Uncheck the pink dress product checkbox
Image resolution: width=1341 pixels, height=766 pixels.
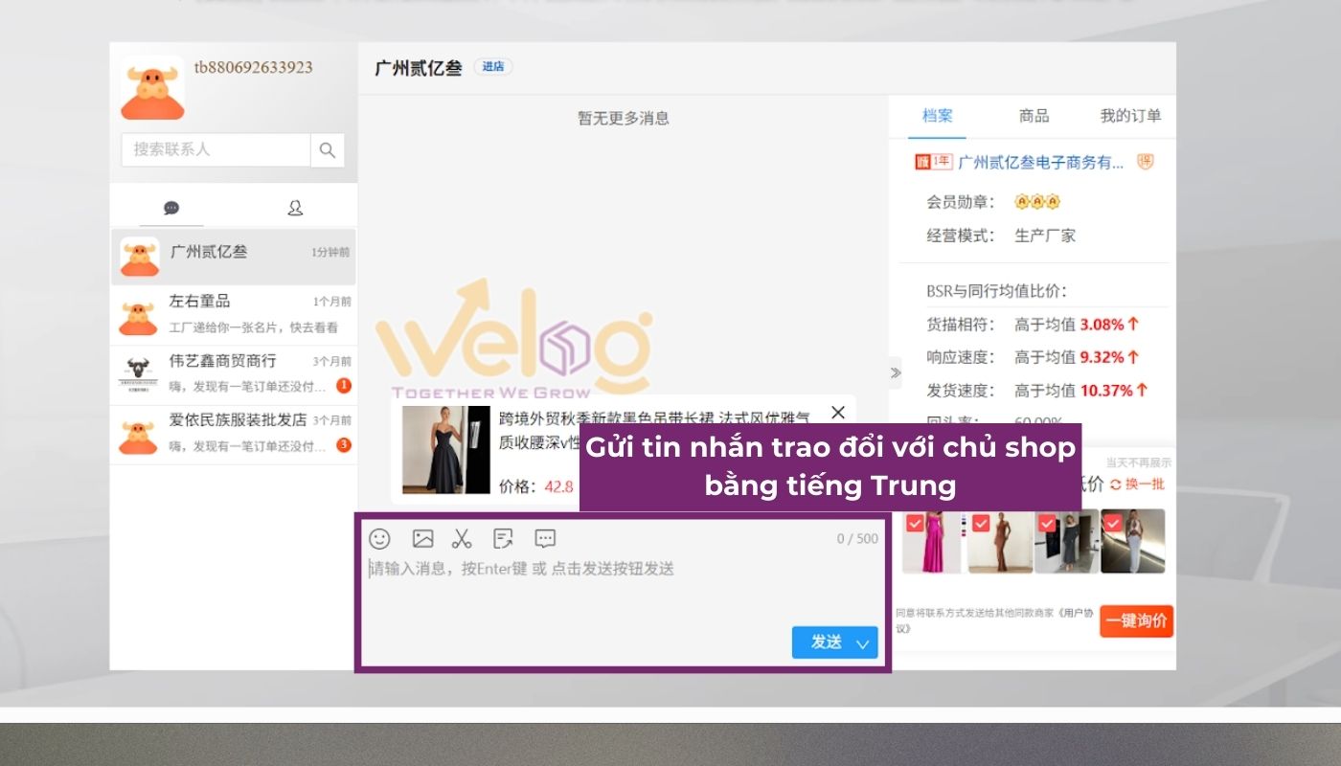pyautogui.click(x=915, y=523)
